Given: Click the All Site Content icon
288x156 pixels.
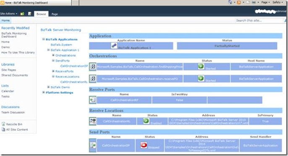Looking at the screenshot, I should [x=3, y=130].
